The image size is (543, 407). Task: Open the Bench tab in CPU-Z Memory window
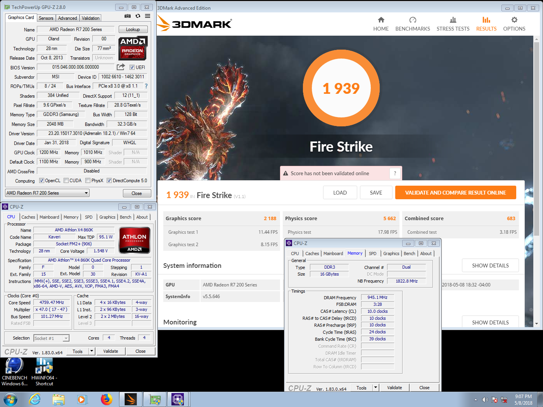(x=409, y=254)
